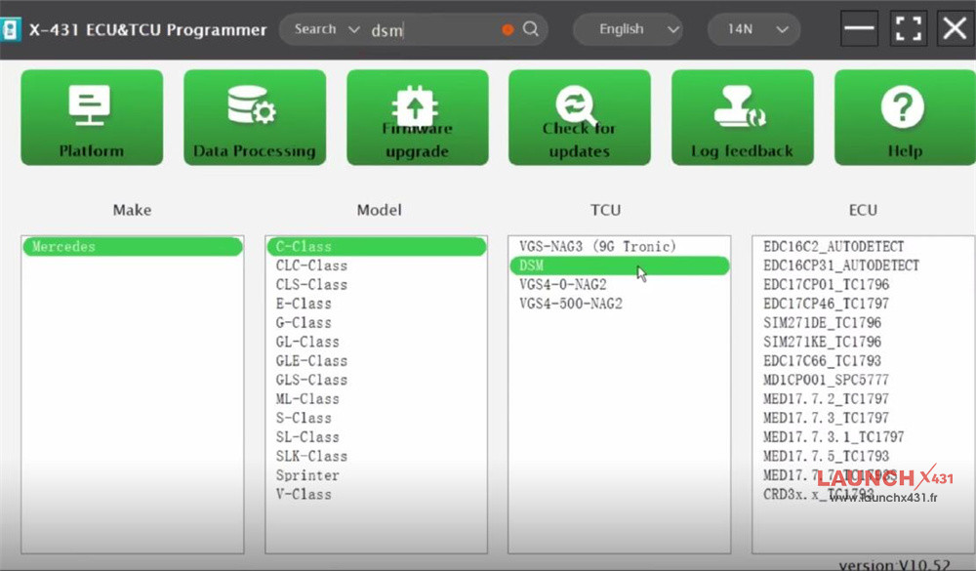Select VGS-NAG3 (9G Tronic) TCU
This screenshot has height=571, width=976.
pos(597,247)
